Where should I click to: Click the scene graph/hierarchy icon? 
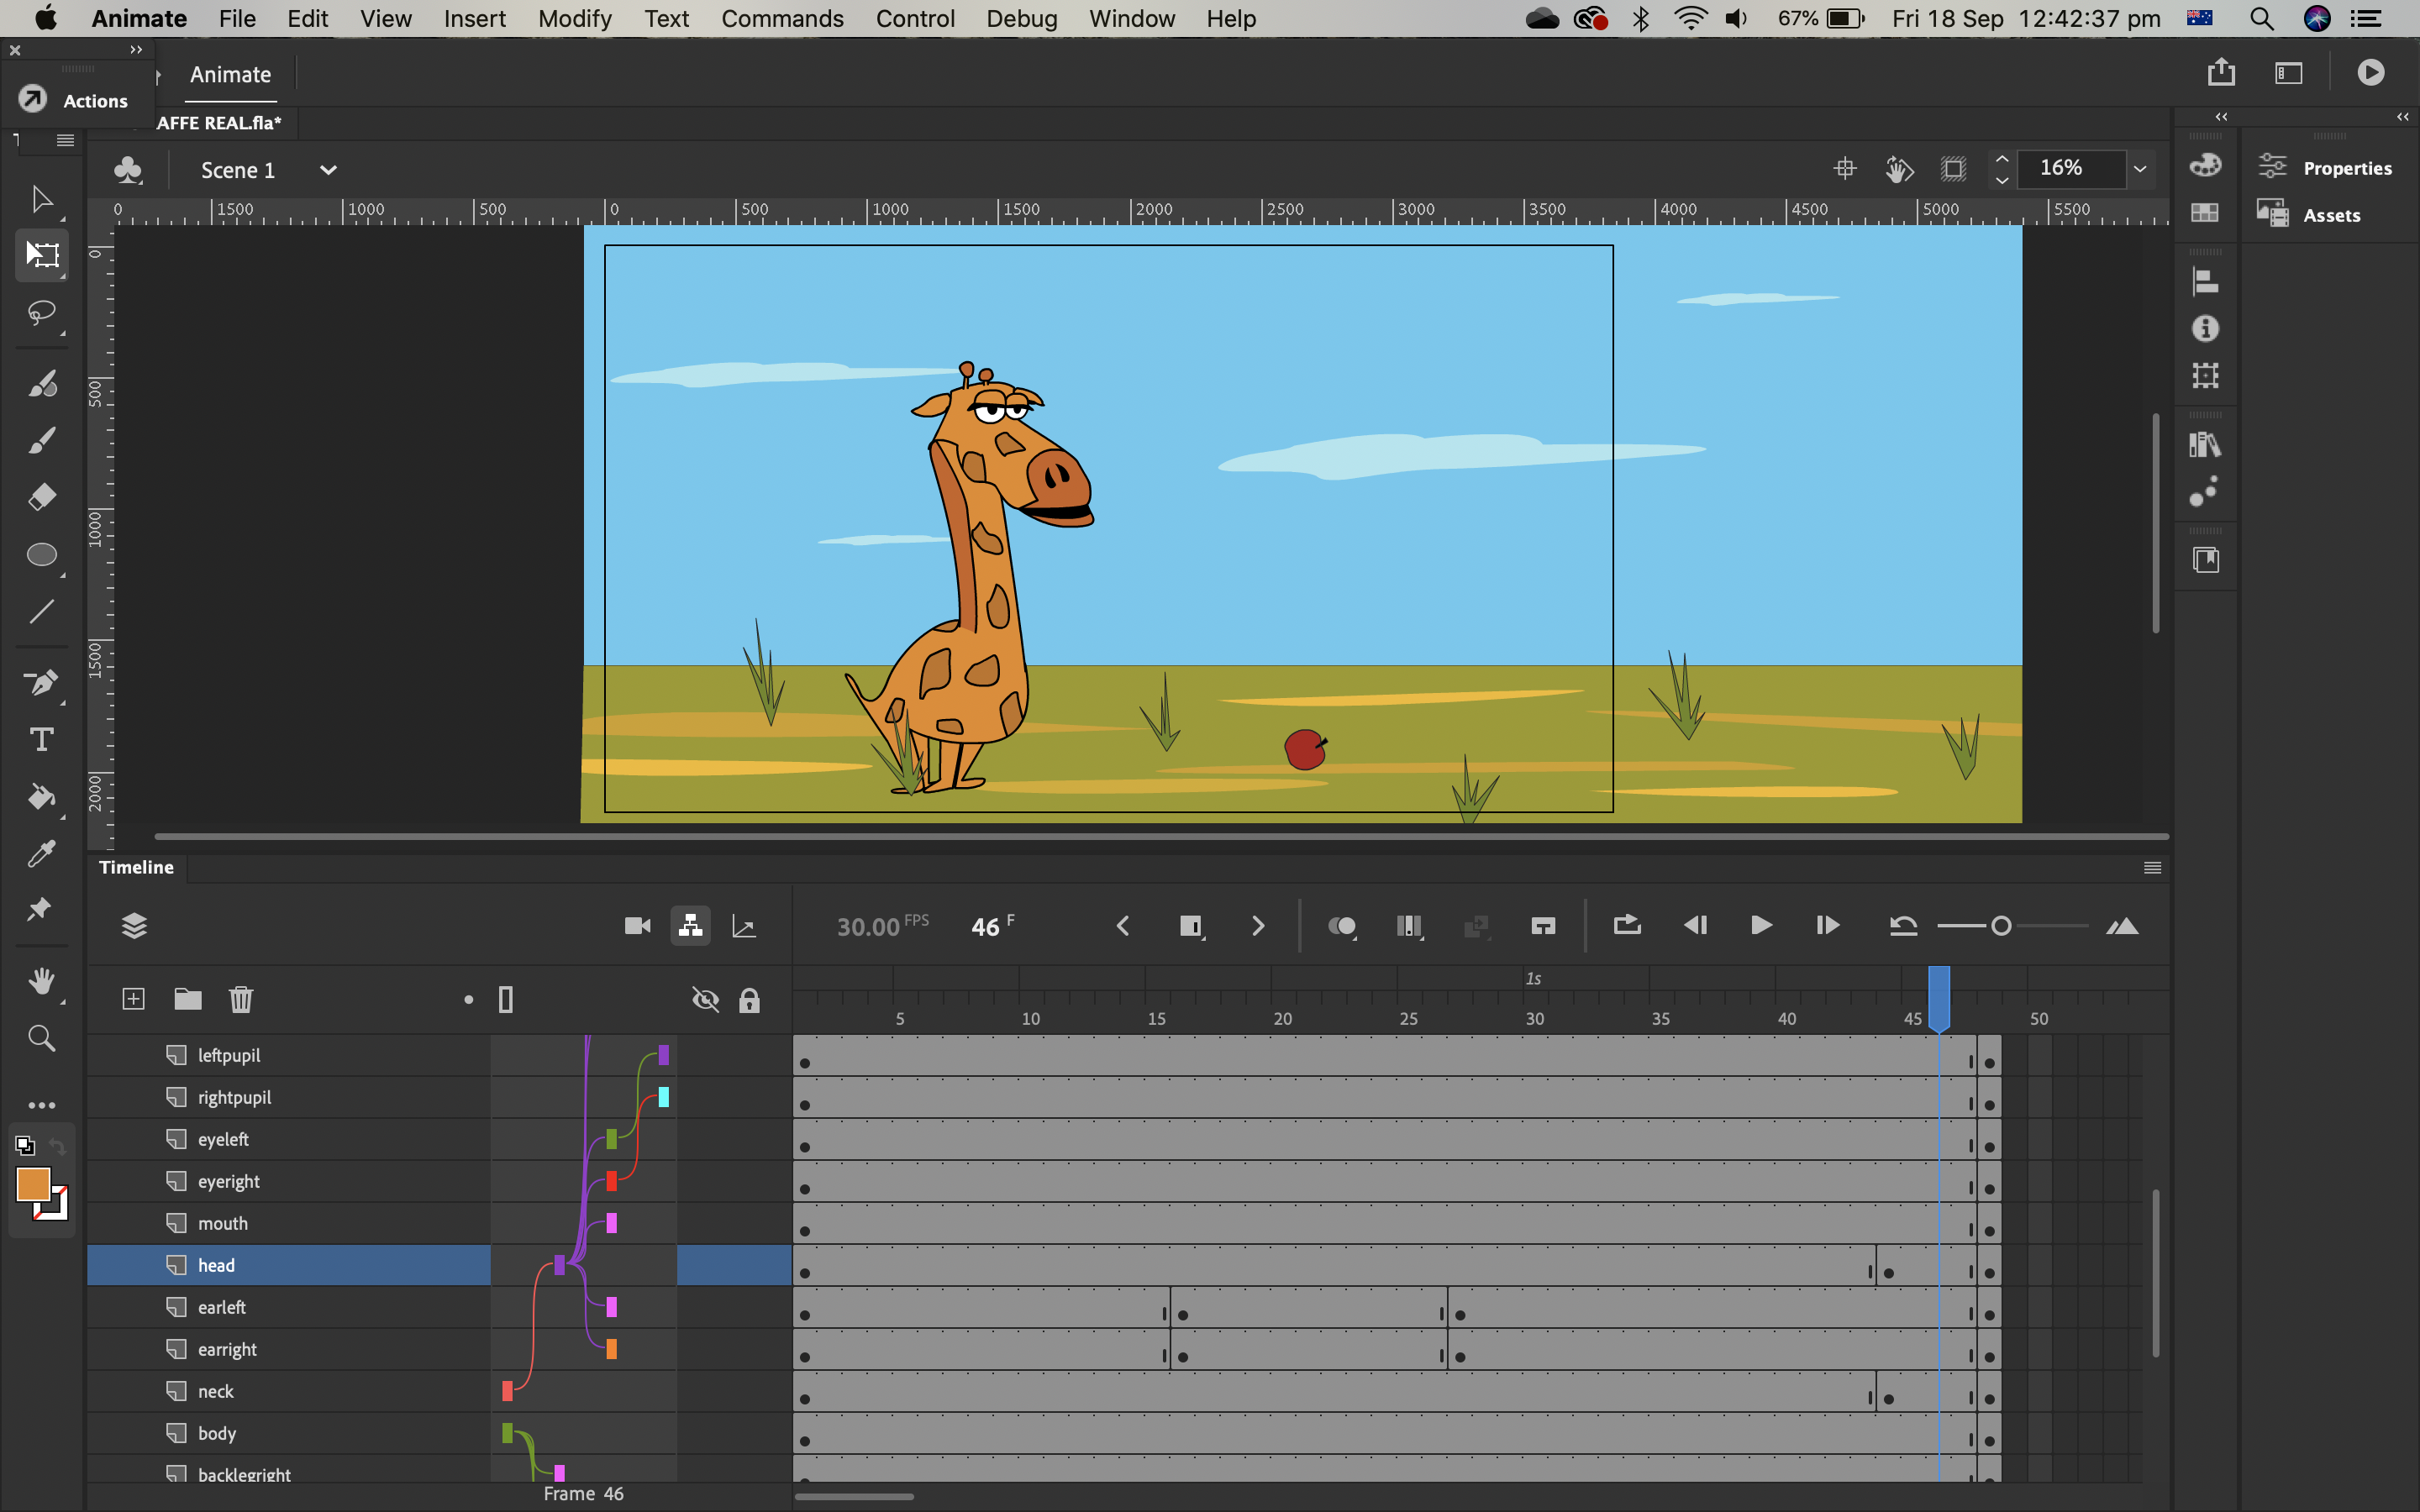coord(688,925)
